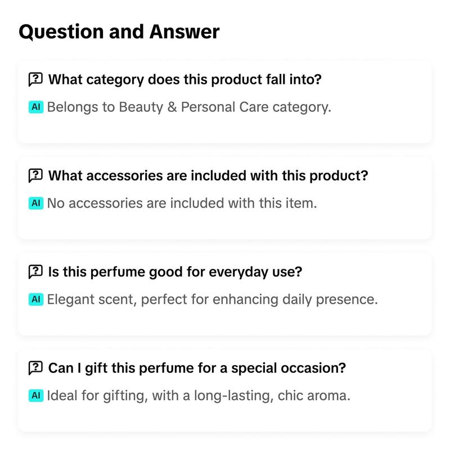
Task: Click the AI badge on Beauty category answer
Action: tap(36, 107)
